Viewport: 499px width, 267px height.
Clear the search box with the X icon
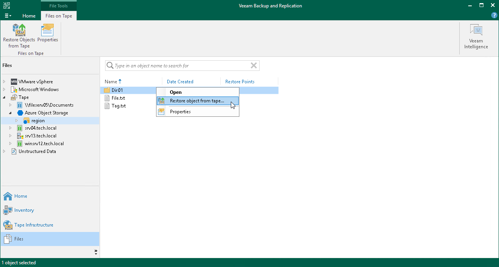click(253, 65)
